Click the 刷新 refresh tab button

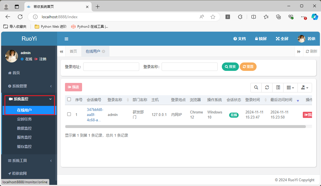pyautogui.click(x=311, y=51)
